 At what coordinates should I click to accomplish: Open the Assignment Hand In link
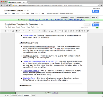point(31,71)
